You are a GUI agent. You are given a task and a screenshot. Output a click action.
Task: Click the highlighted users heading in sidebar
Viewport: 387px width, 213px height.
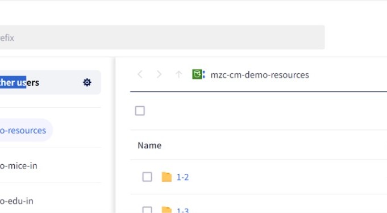[x=19, y=82]
